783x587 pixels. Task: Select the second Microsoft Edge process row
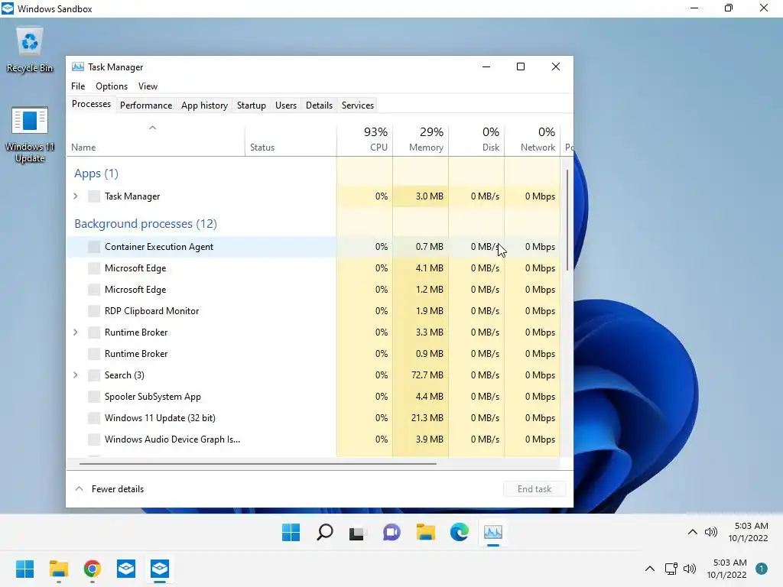314,290
